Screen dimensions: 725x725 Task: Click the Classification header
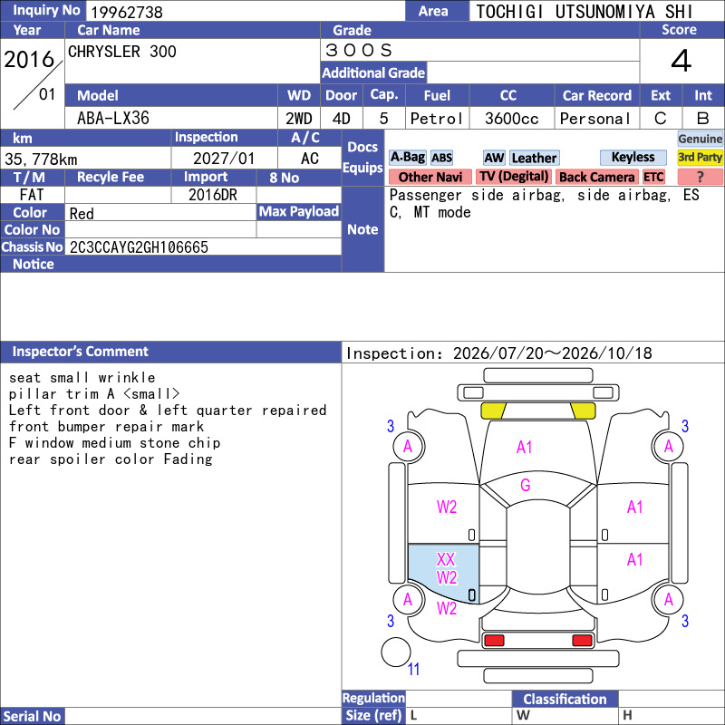coord(565,699)
